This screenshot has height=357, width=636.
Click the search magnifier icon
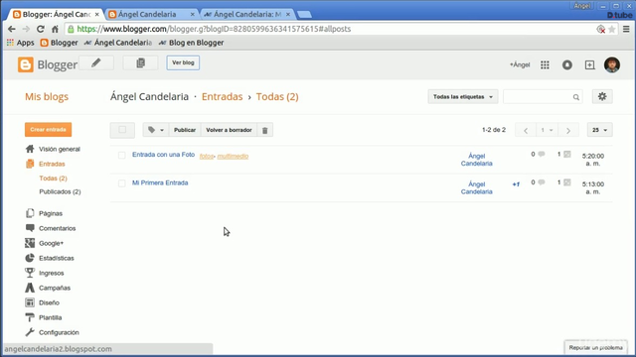pyautogui.click(x=576, y=97)
